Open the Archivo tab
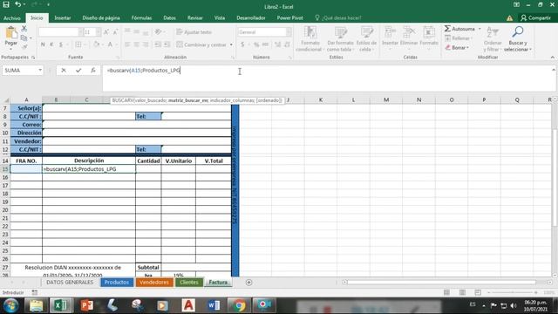 [11, 17]
